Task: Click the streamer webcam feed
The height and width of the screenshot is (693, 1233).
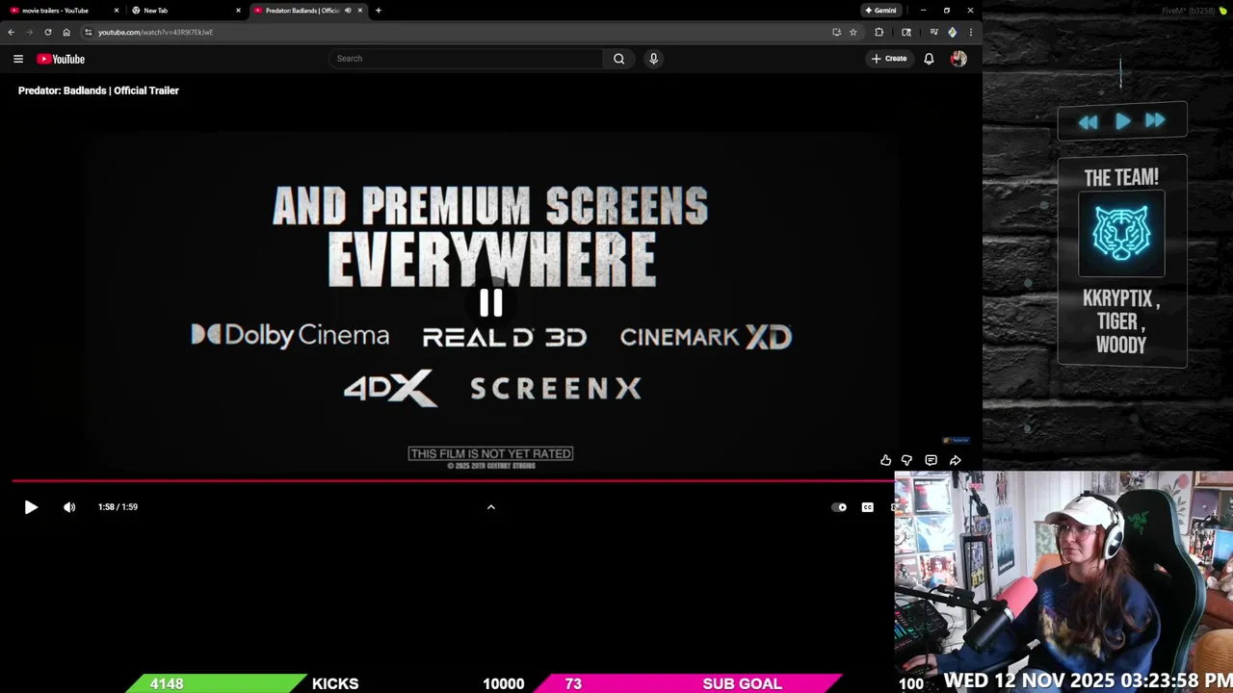Action: point(1063,582)
